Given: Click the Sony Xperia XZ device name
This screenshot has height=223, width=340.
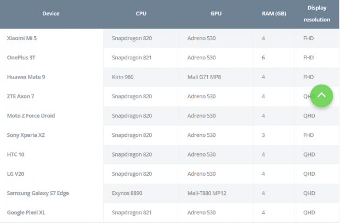Looking at the screenshot, I should [26, 135].
